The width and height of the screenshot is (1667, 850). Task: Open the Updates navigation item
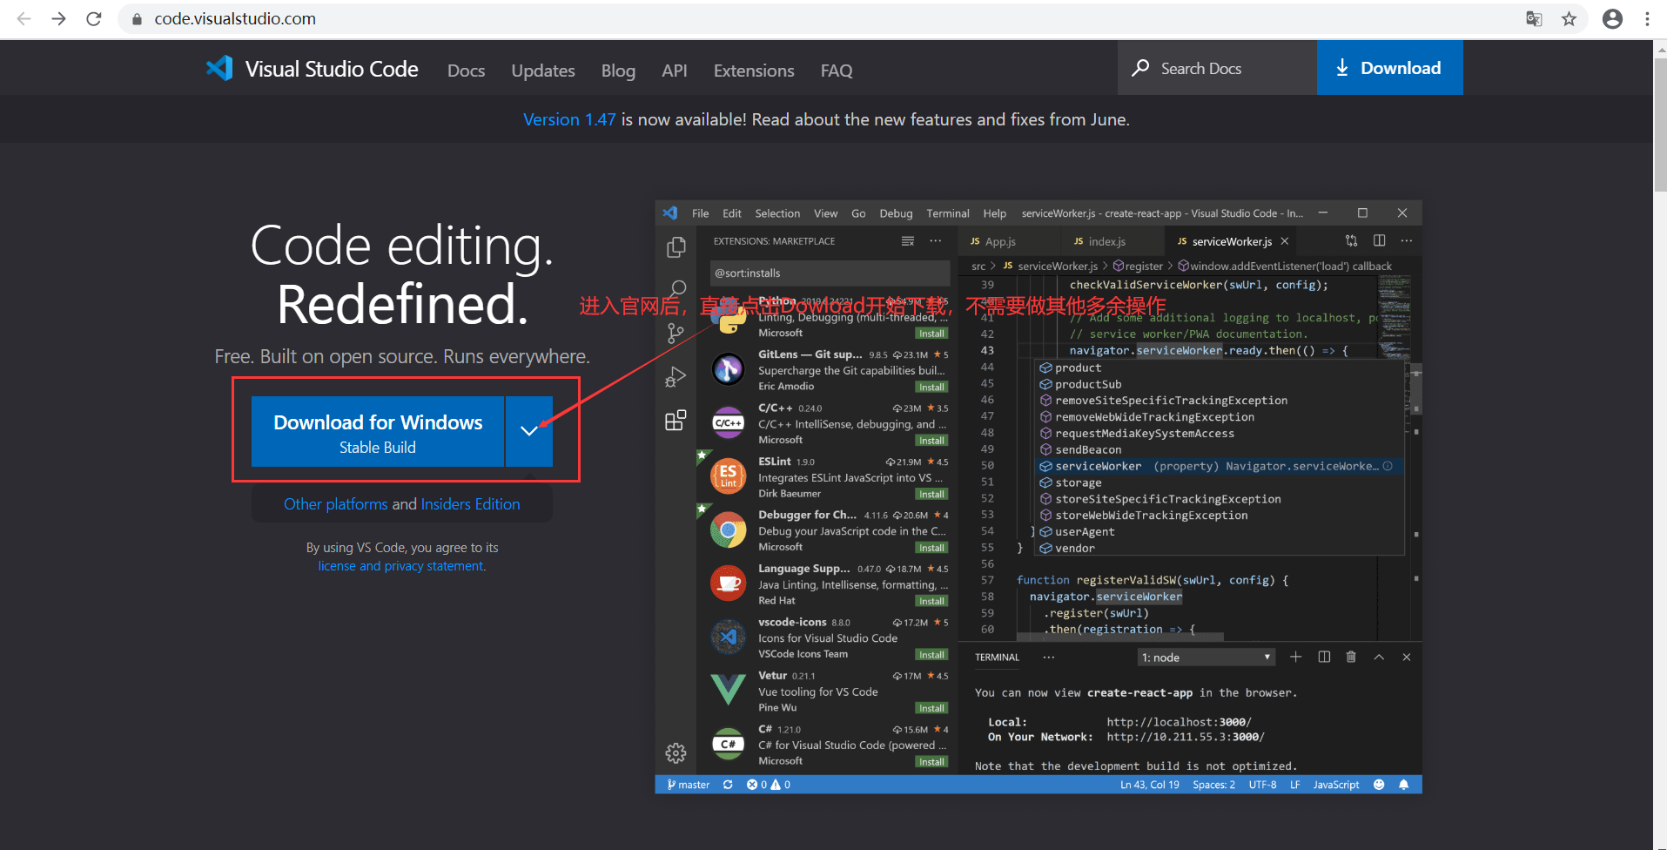click(543, 71)
